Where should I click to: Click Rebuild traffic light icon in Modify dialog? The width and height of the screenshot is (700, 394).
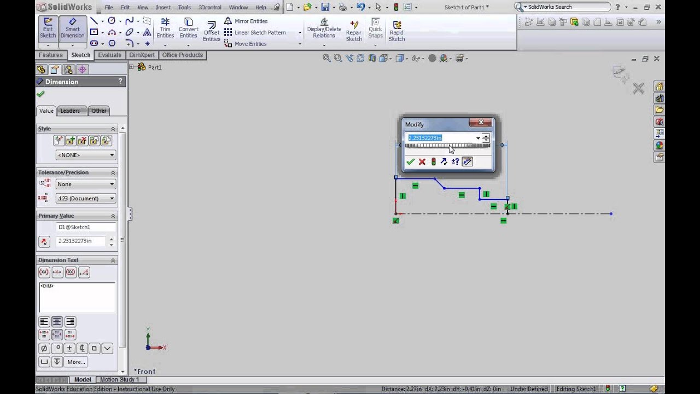[x=433, y=161]
